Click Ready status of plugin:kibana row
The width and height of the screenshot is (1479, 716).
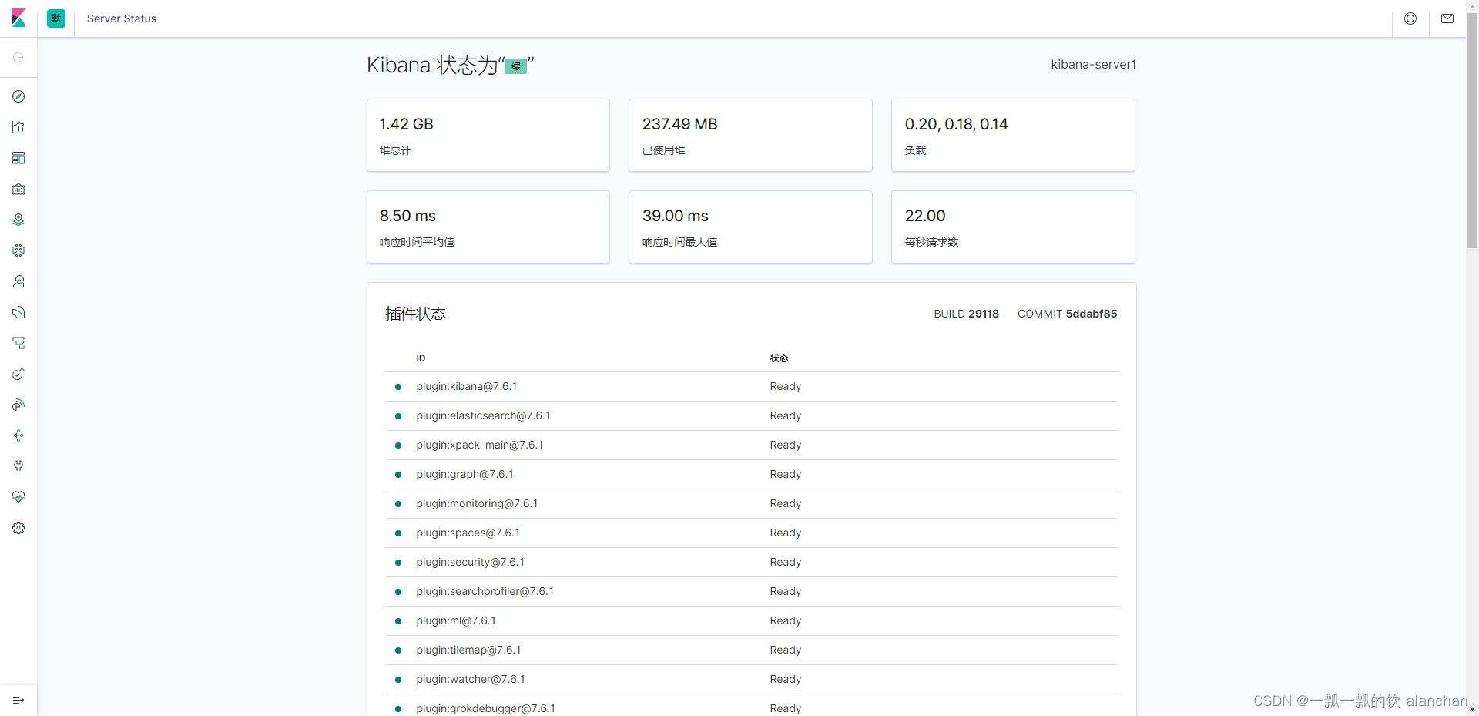786,387
